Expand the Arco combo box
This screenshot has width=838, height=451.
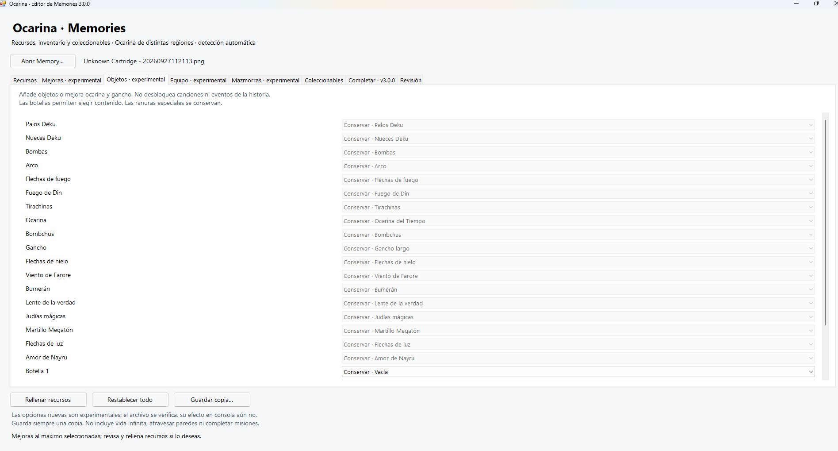coord(578,166)
